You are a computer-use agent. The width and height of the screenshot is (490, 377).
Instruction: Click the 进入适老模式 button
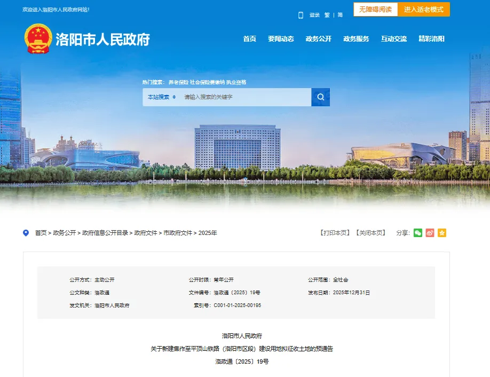tap(423, 10)
